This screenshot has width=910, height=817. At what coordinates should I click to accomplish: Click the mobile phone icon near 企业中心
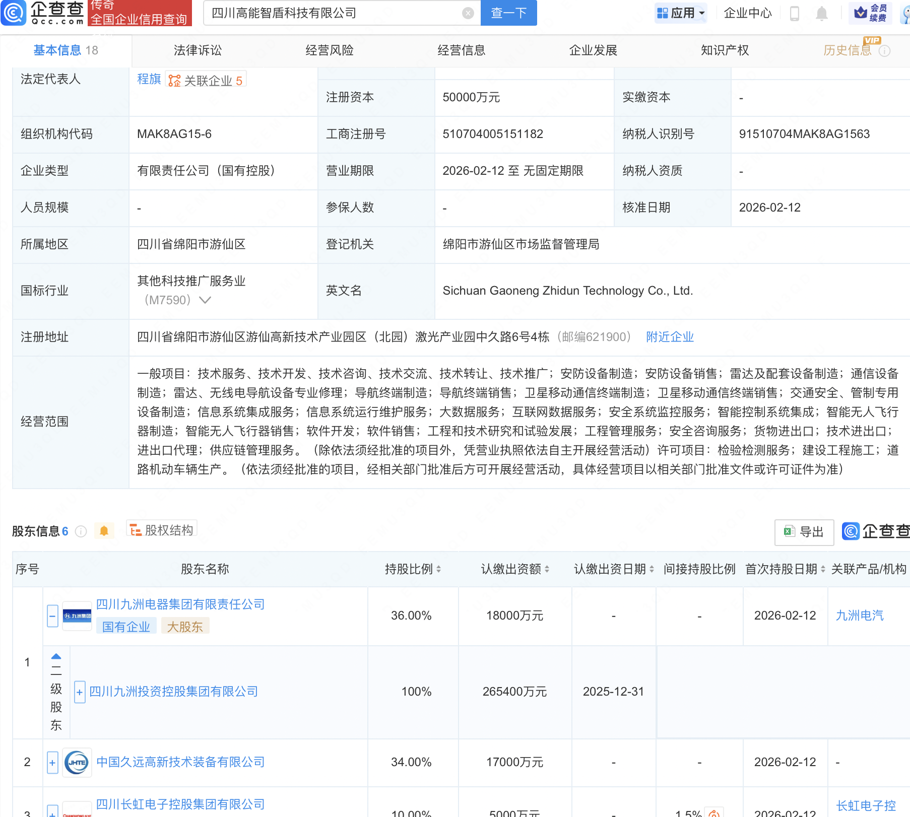click(x=795, y=13)
